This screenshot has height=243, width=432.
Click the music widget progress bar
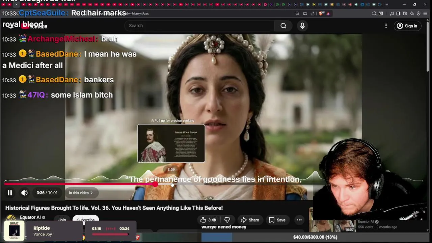click(110, 234)
